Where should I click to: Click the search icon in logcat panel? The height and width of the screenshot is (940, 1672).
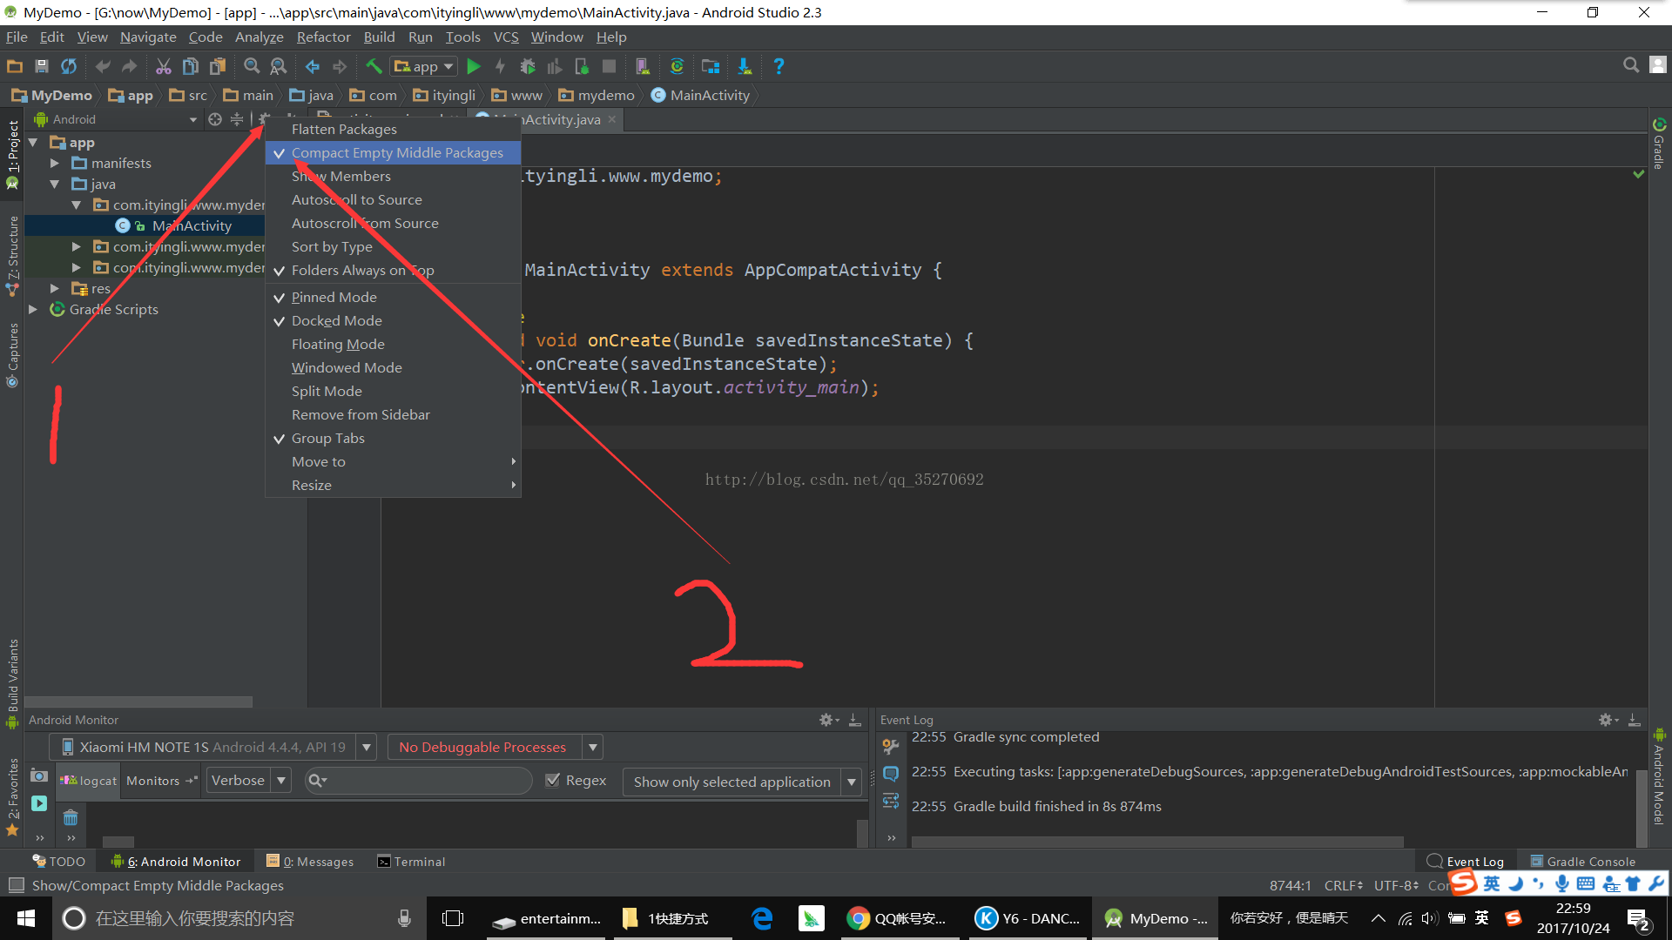pyautogui.click(x=320, y=781)
